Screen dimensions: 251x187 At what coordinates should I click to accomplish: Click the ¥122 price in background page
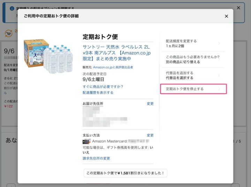[8, 106]
